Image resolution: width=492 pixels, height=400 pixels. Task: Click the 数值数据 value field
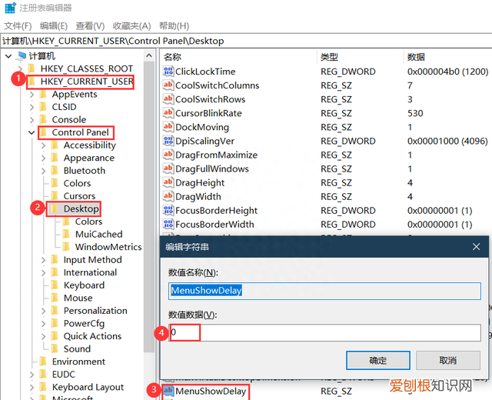(x=324, y=332)
